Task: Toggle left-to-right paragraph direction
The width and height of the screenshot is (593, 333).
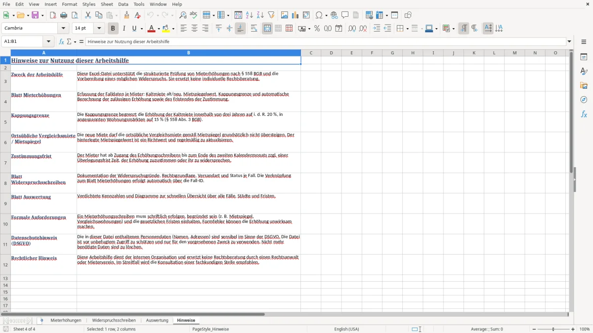Action: [x=464, y=29]
